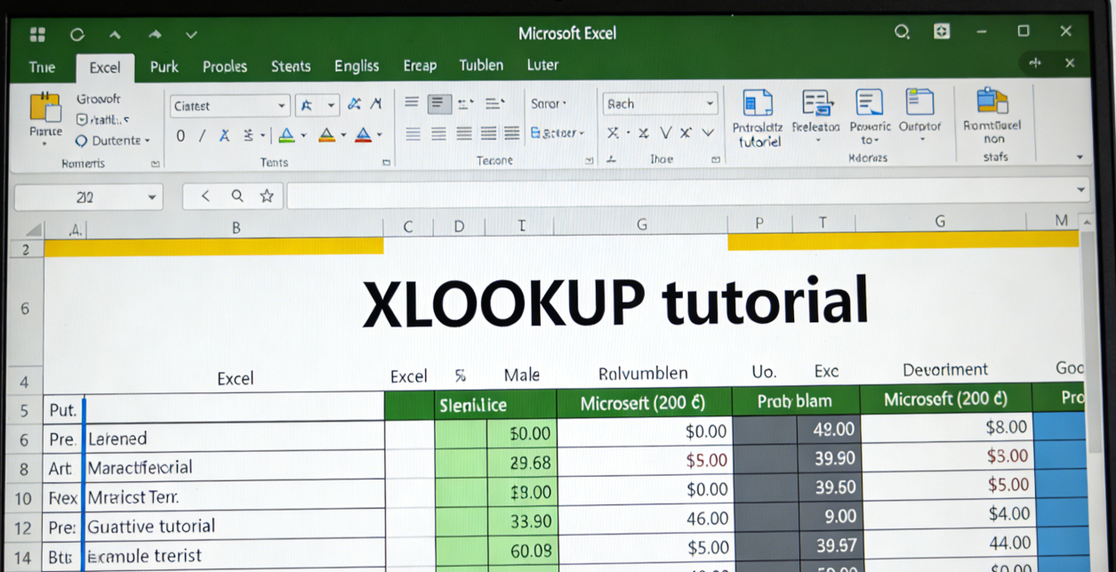Select the Stents tab
1116x572 pixels.
tap(291, 67)
